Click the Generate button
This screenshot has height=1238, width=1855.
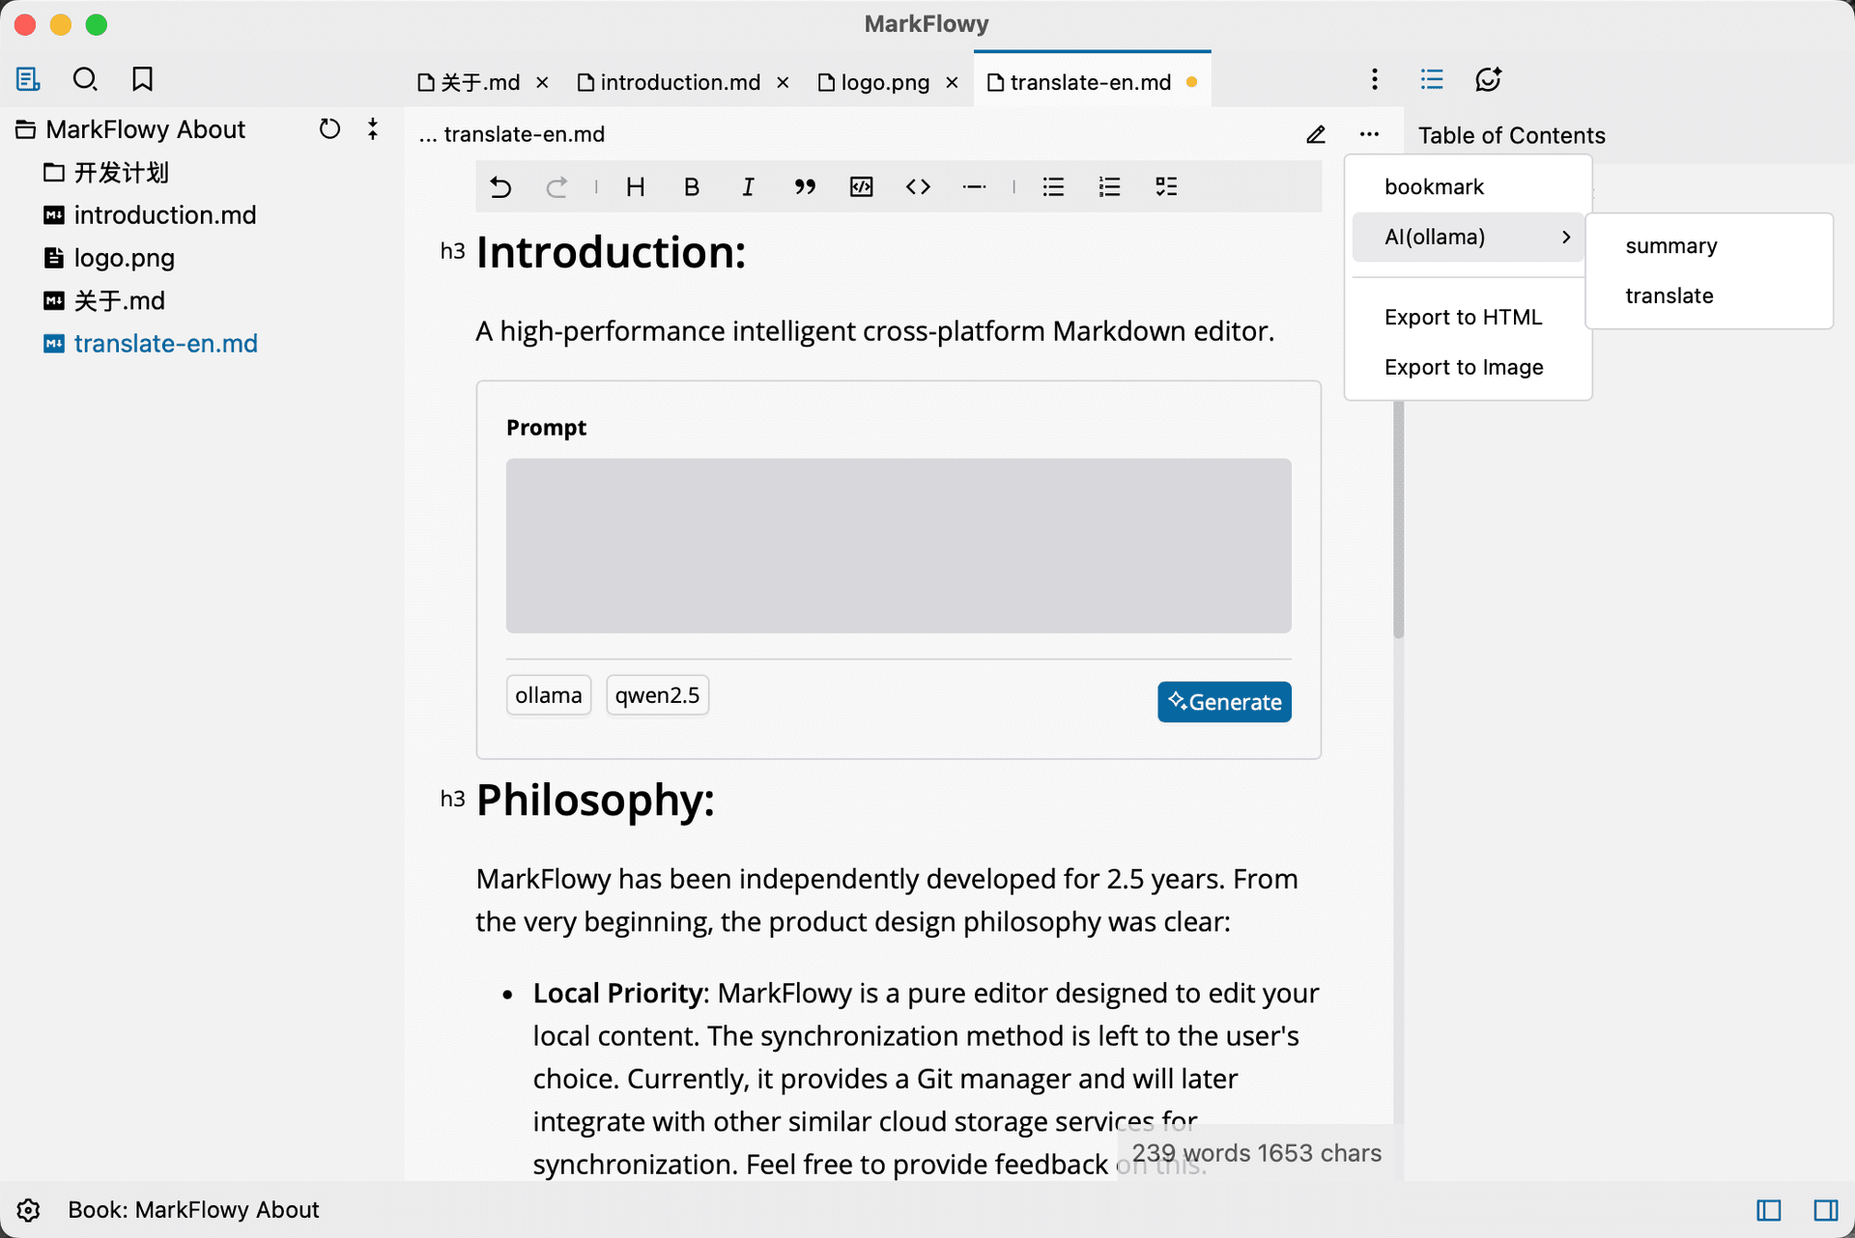[x=1224, y=702]
